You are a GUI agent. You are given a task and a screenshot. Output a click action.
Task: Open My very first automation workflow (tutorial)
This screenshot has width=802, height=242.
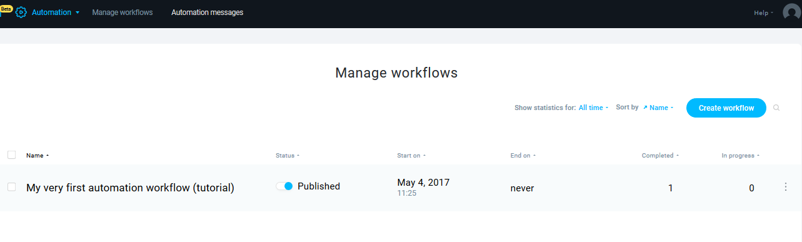(x=130, y=187)
